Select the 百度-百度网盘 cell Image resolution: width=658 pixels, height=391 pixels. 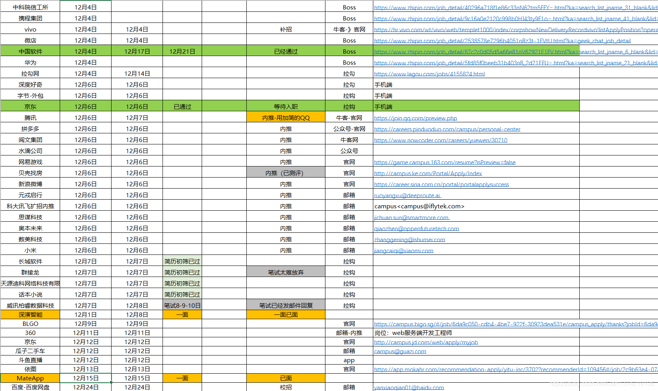pyautogui.click(x=30, y=387)
